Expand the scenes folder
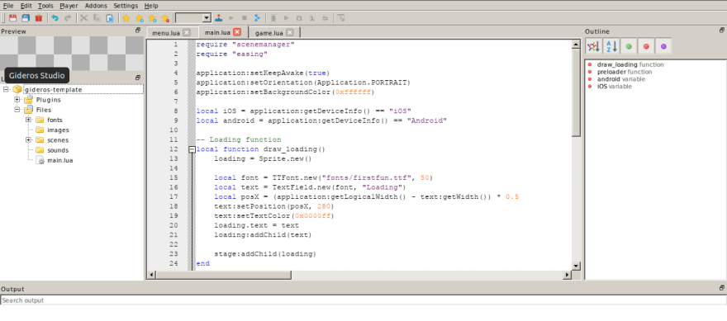Viewport: 727px width, 321px height. 28,140
